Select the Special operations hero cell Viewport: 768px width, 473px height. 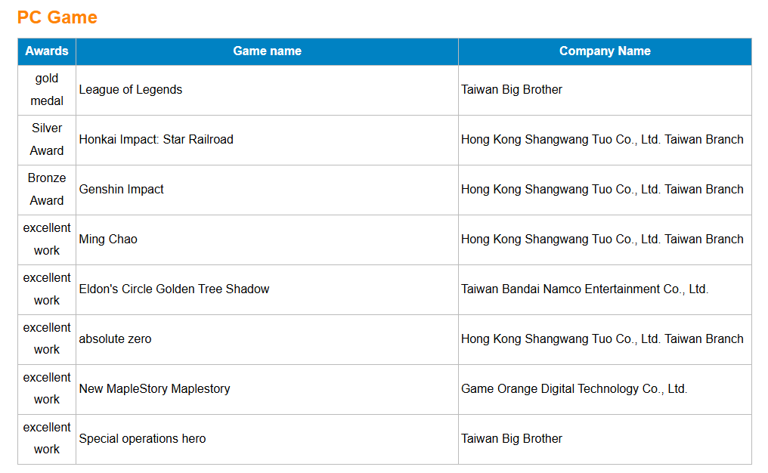click(267, 439)
